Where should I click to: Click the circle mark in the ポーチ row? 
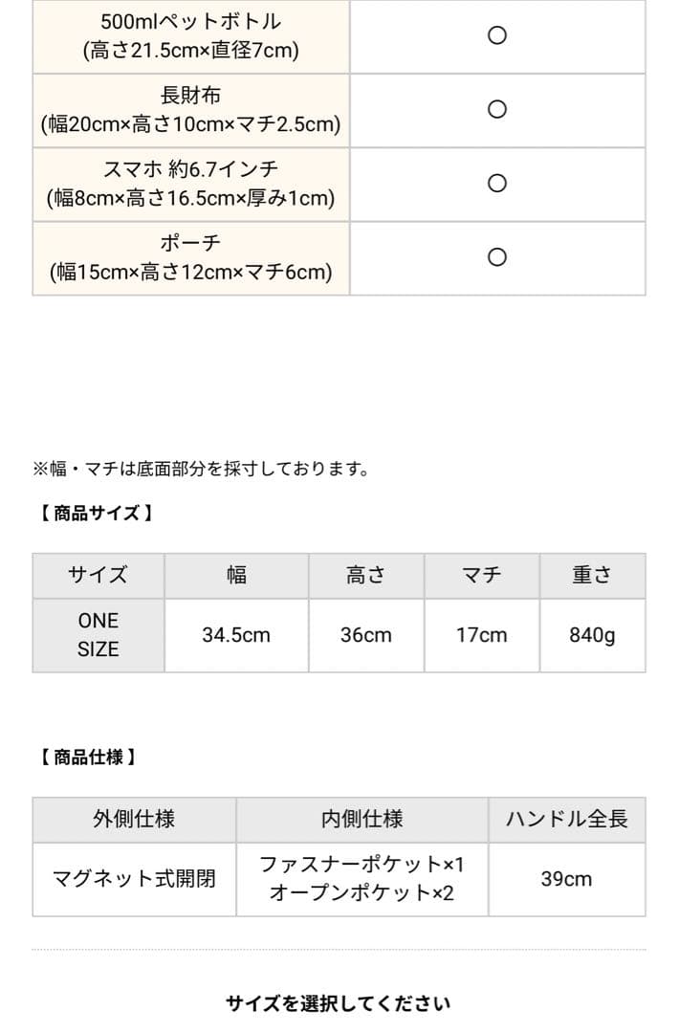tap(496, 257)
